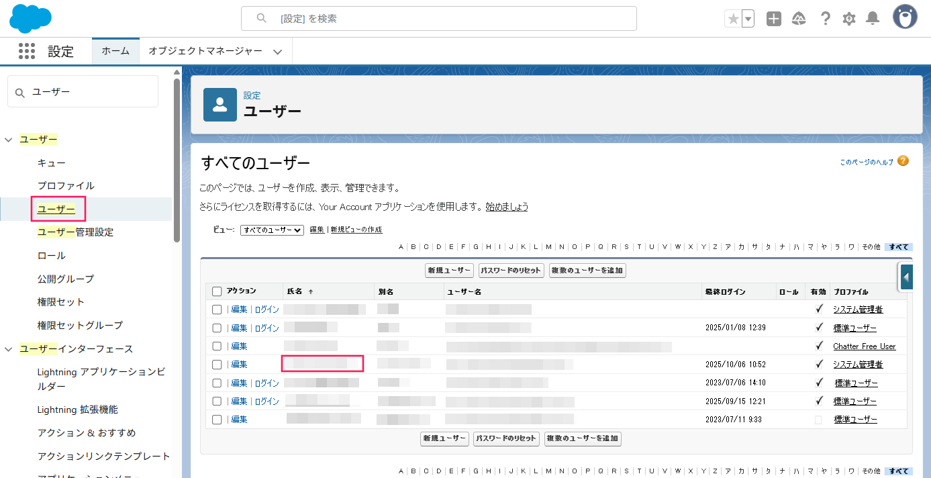Image resolution: width=931 pixels, height=478 pixels.
Task: Open ロール in the sidebar
Action: tap(52, 256)
